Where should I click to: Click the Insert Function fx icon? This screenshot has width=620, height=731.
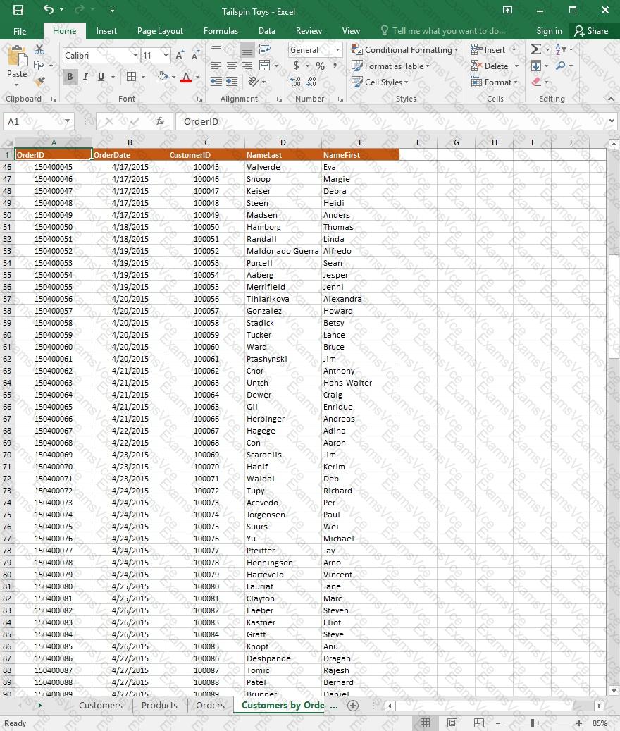pyautogui.click(x=159, y=121)
